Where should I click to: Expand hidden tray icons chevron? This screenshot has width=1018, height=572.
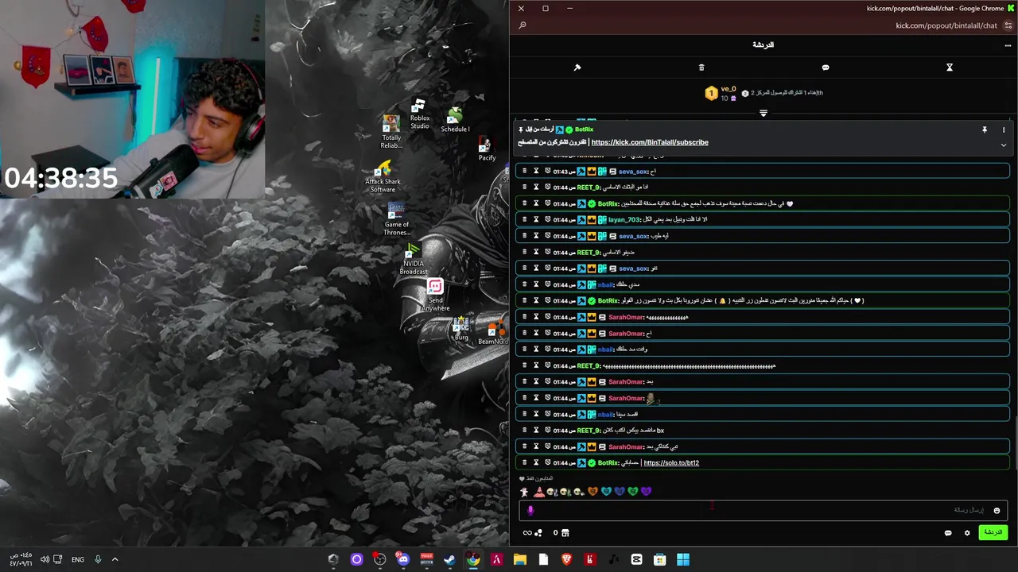[x=115, y=559]
